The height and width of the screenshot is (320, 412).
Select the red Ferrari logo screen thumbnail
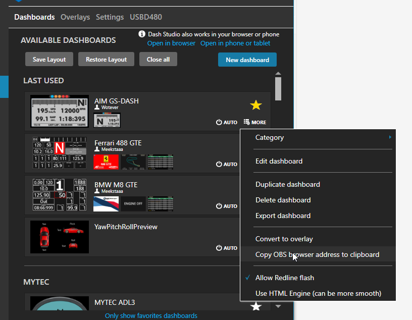click(106, 162)
